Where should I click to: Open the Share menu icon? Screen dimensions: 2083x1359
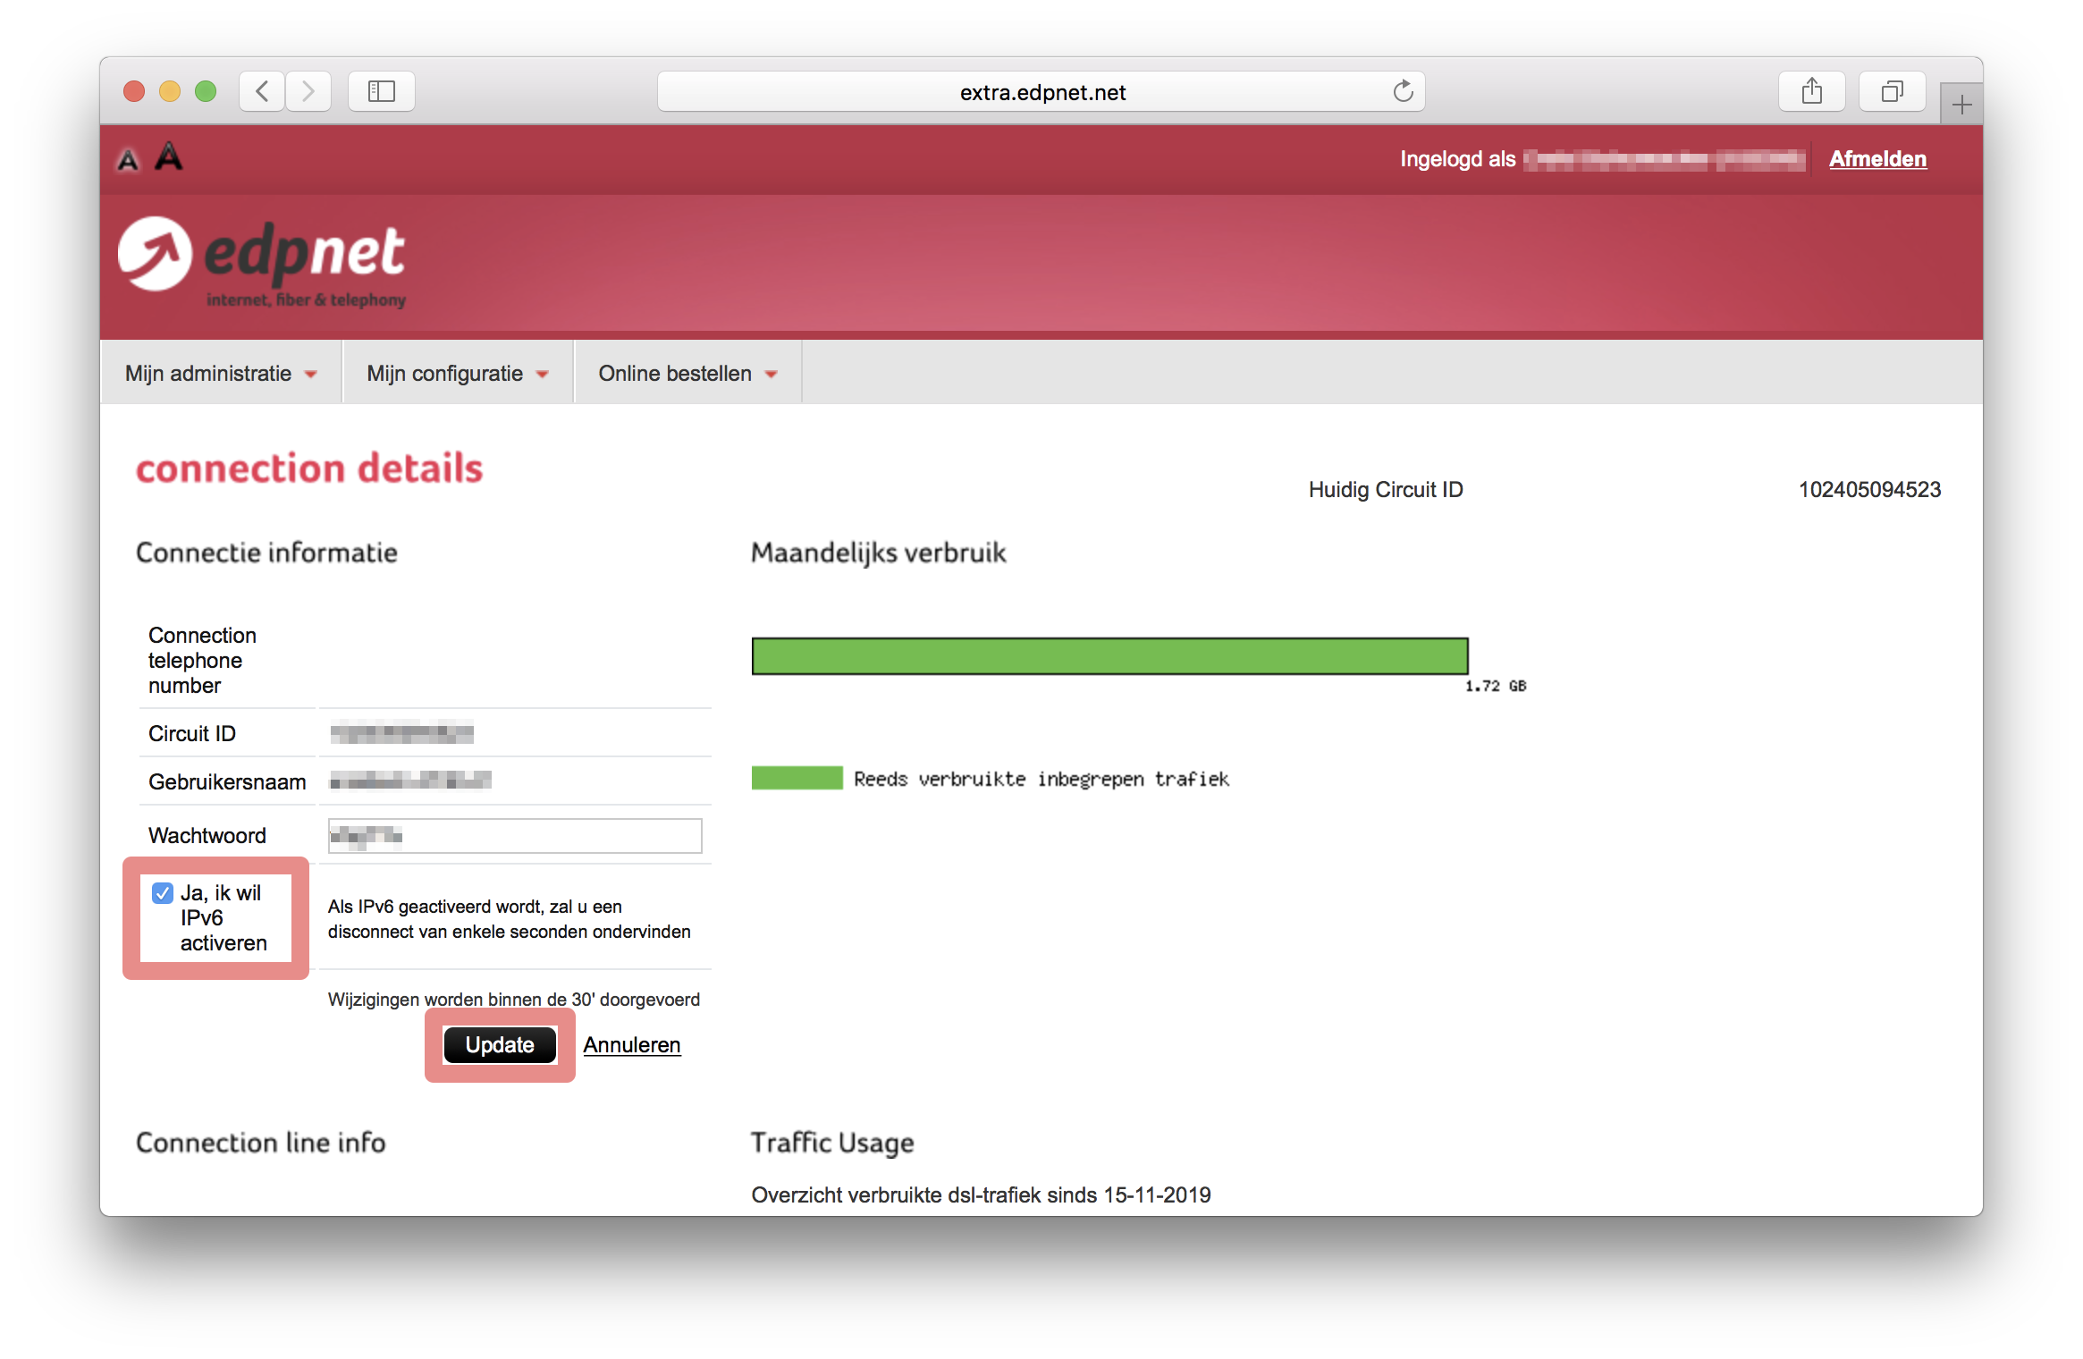click(x=1812, y=91)
